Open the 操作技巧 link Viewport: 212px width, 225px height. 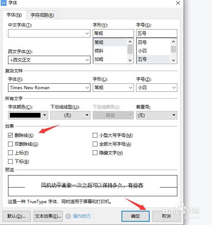(x=81, y=216)
